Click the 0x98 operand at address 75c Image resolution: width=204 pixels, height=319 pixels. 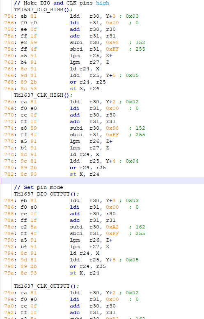point(112,42)
